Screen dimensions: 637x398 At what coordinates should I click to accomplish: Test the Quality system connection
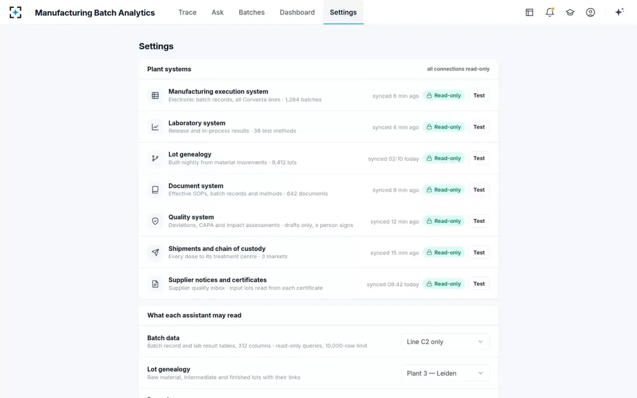point(479,221)
